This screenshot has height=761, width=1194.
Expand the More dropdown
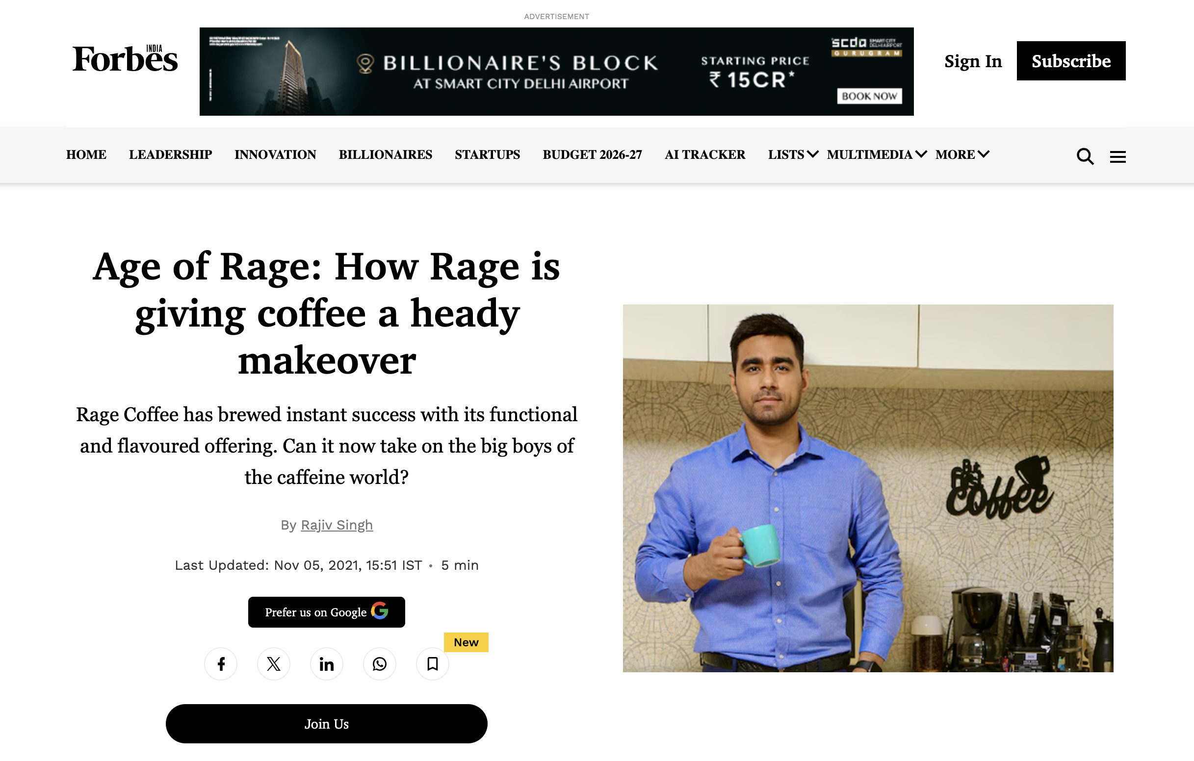click(962, 154)
